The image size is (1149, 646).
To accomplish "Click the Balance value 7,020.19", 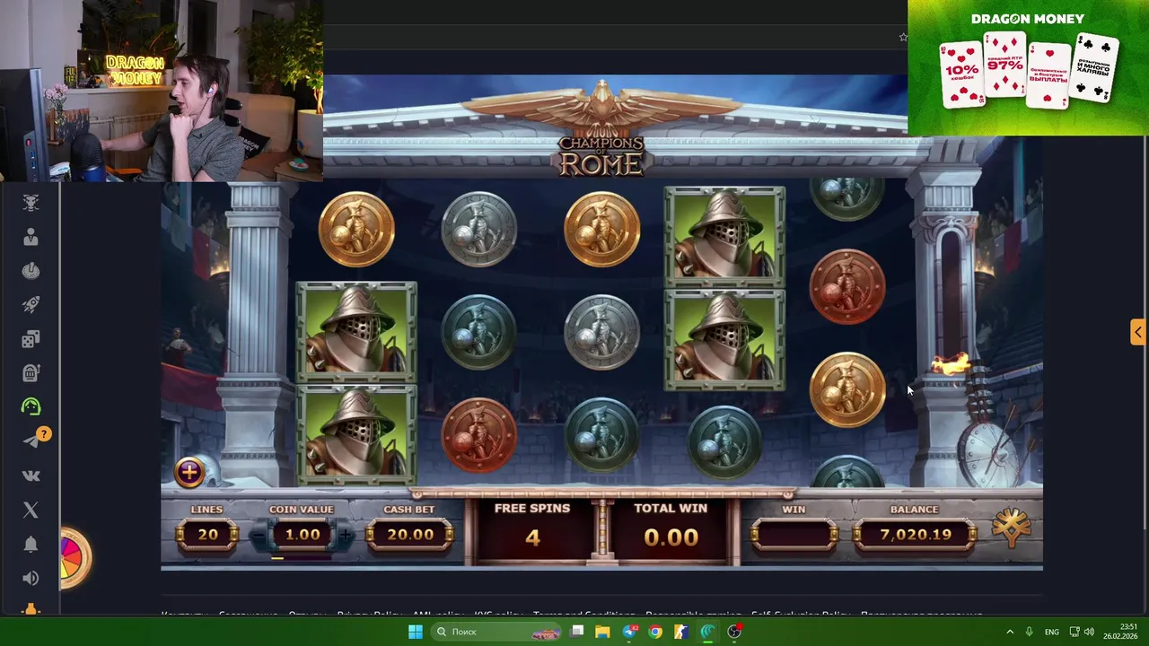I will [914, 535].
